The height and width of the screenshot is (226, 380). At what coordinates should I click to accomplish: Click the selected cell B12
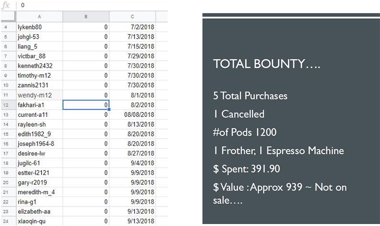click(x=86, y=105)
